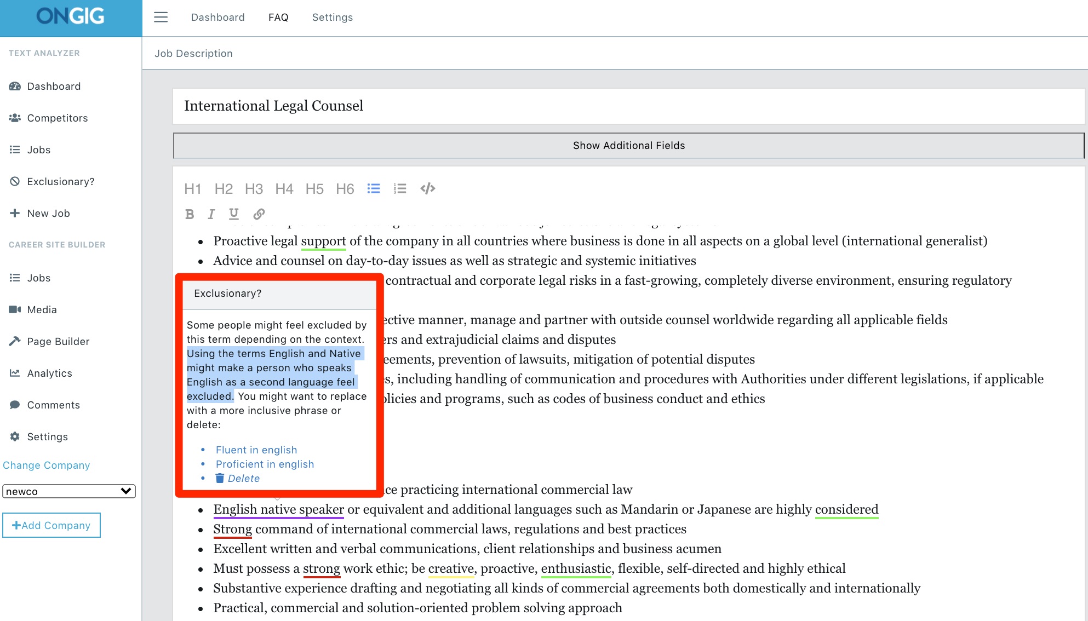Open Settings in top navigation
This screenshot has width=1088, height=621.
click(332, 18)
